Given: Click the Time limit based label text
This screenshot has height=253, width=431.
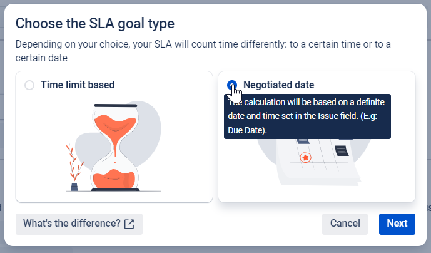Looking at the screenshot, I should pyautogui.click(x=78, y=85).
